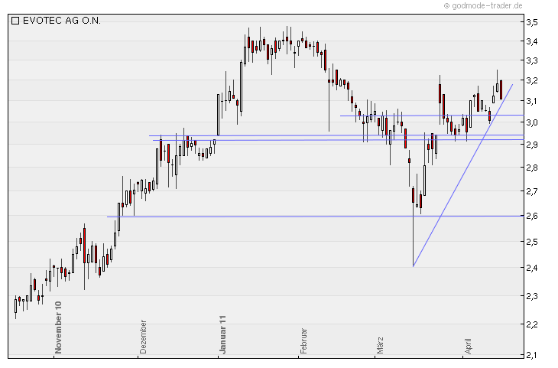The width and height of the screenshot is (558, 368).
Task: Click the 3,5 price axis label
Action: click(x=532, y=22)
